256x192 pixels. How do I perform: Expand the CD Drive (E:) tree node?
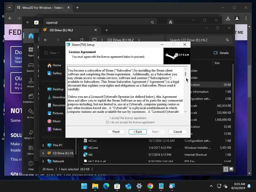click(x=43, y=153)
